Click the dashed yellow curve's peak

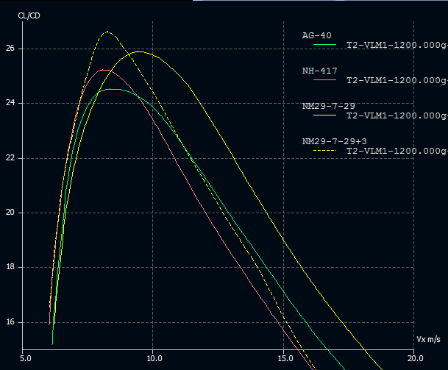coord(107,32)
